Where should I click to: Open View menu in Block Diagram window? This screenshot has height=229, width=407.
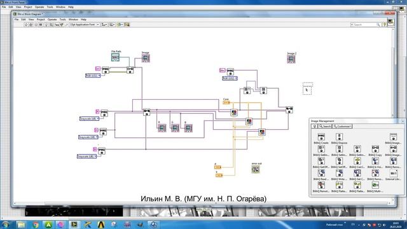[x=31, y=20]
